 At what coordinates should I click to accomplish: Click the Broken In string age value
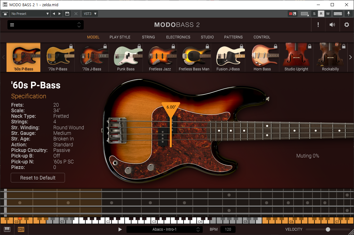(64, 139)
